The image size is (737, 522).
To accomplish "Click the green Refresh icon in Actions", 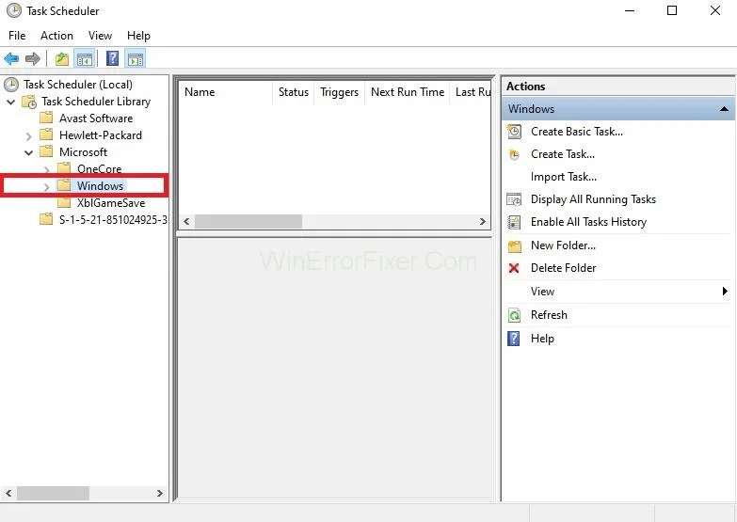I will pyautogui.click(x=514, y=315).
